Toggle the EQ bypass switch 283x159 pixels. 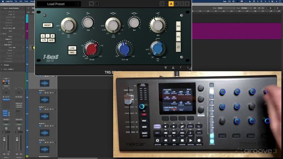[178, 37]
